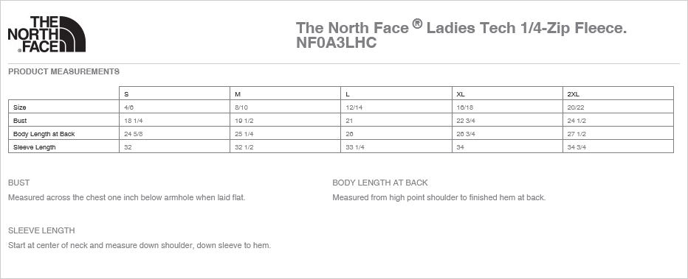Image resolution: width=688 pixels, height=279 pixels.
Task: Select the SLEEVE LENGTH description heading
Action: [41, 230]
